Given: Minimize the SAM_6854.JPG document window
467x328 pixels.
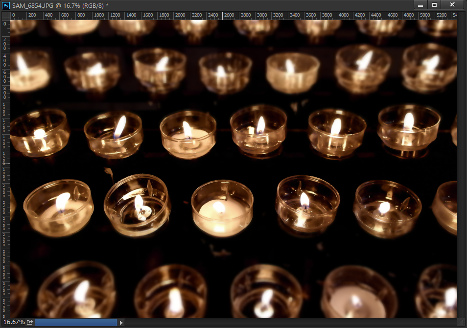Looking at the screenshot, I should (x=420, y=5).
